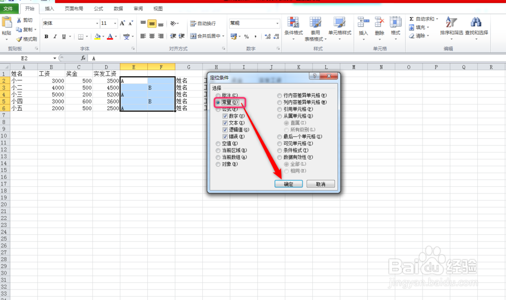
Task: Click the percentage style % icon
Action: coord(246,36)
